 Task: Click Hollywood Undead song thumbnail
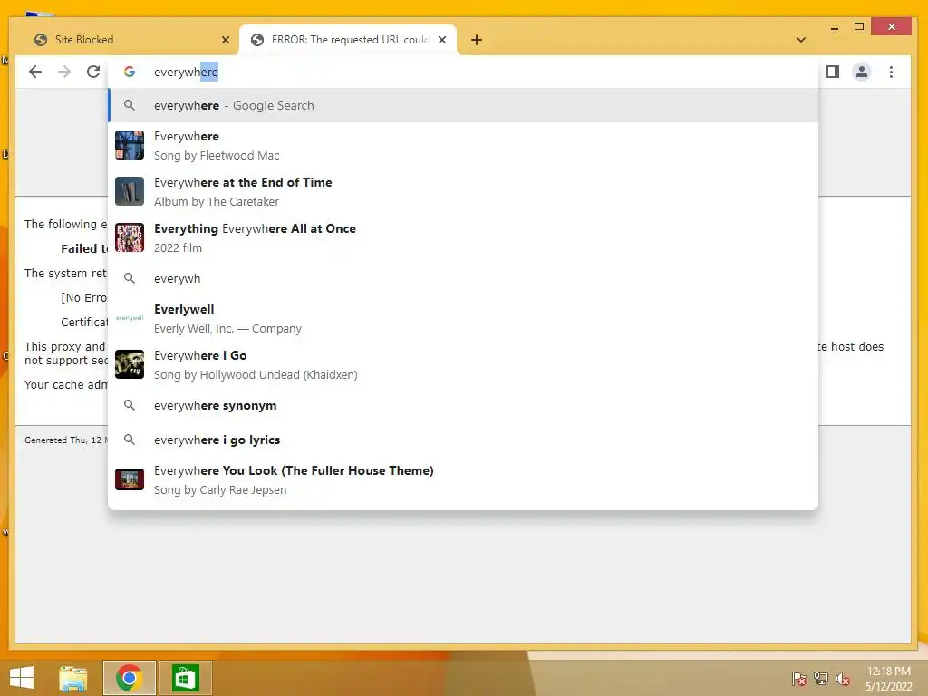130,364
